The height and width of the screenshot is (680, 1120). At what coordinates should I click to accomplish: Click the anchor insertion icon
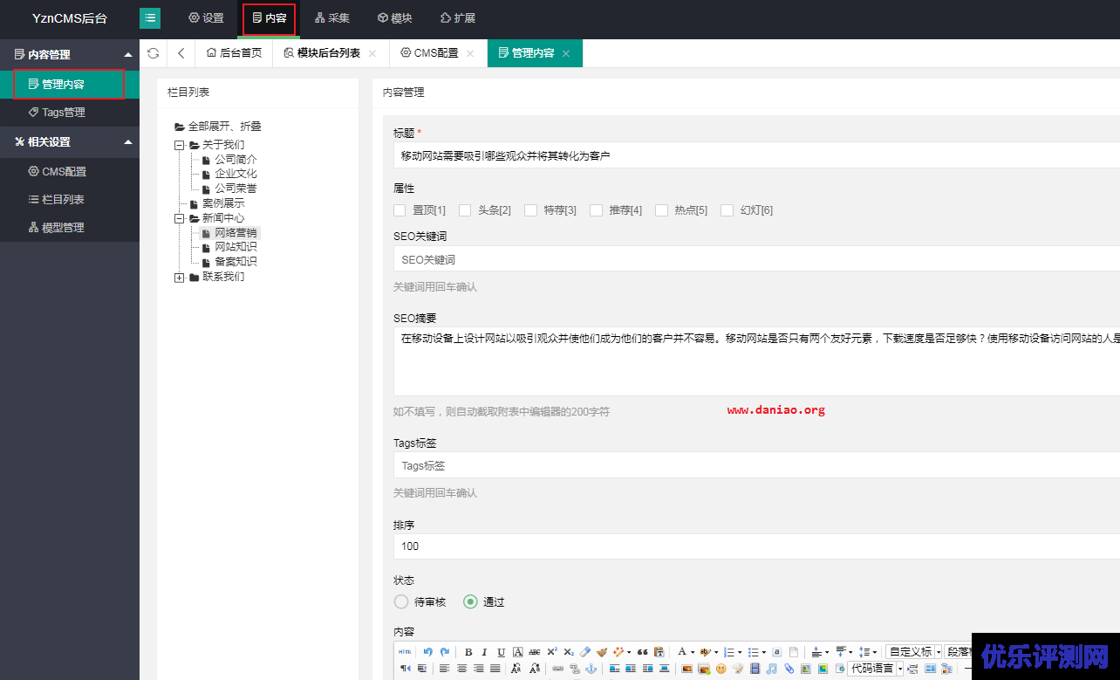pyautogui.click(x=590, y=669)
